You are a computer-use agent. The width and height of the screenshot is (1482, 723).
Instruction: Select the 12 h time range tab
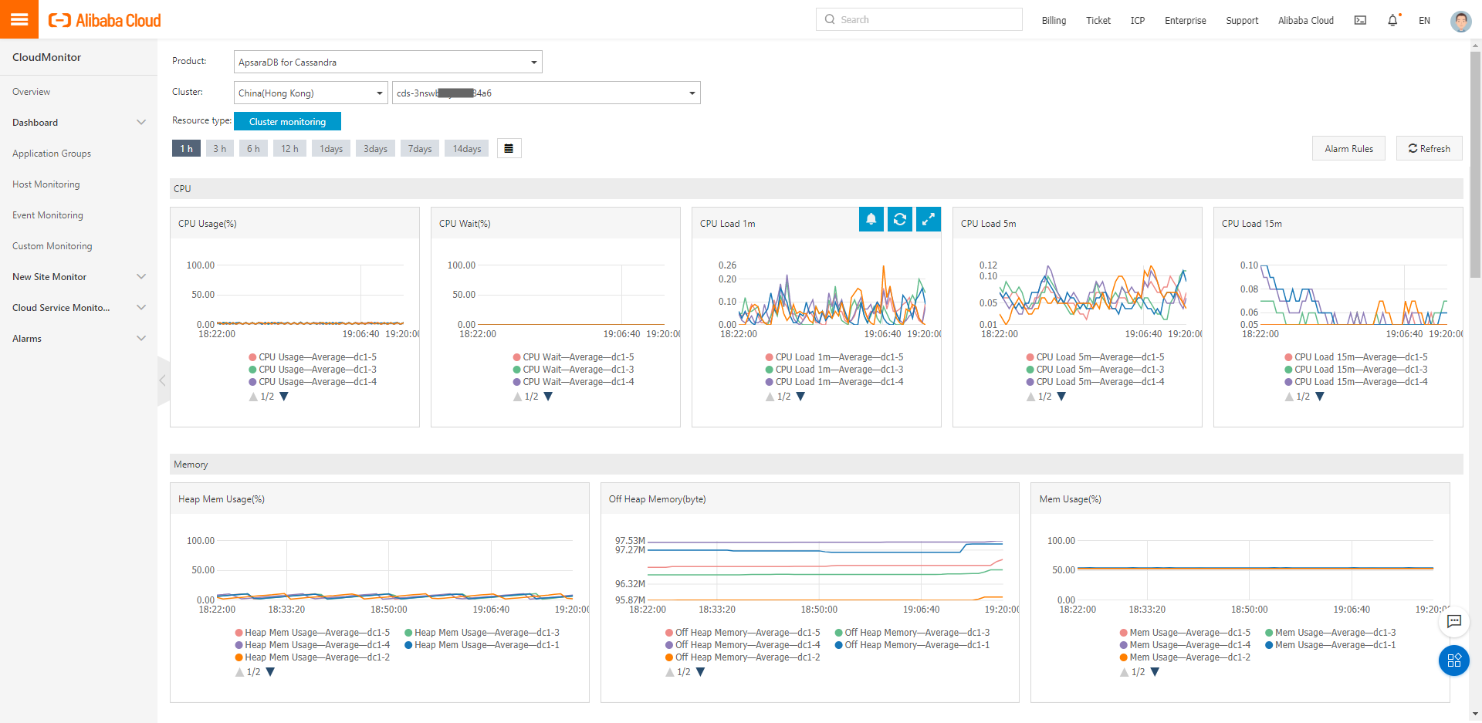[289, 148]
